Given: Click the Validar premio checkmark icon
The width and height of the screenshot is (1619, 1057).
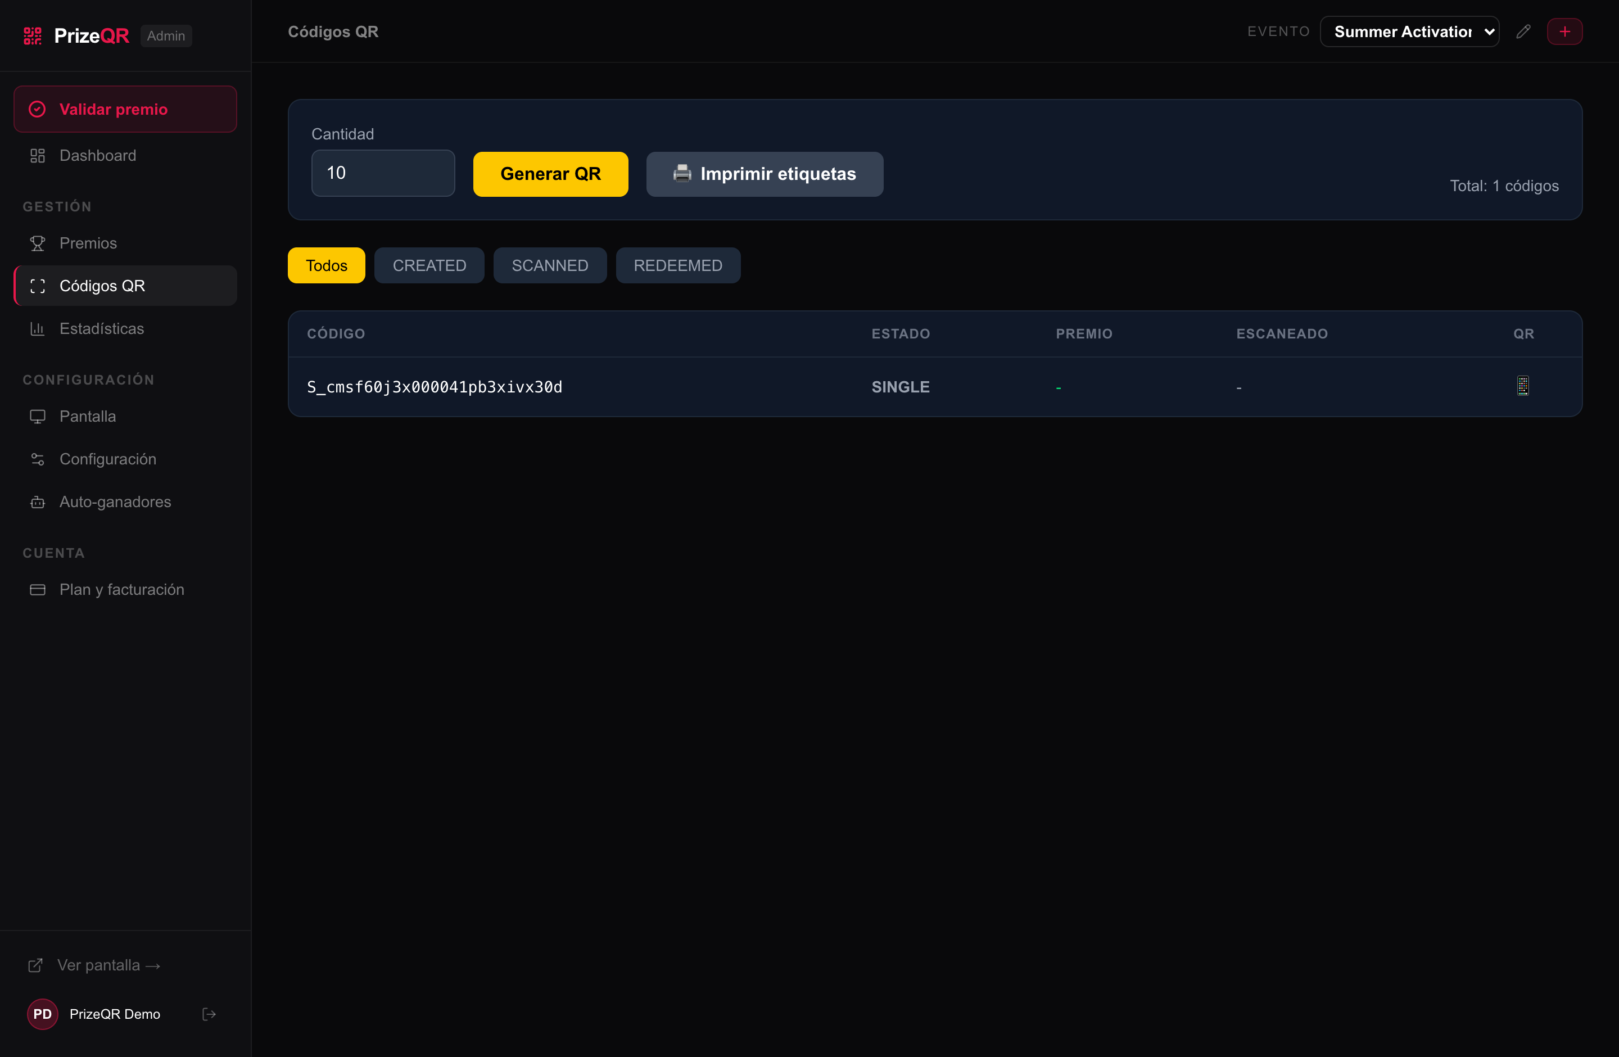Looking at the screenshot, I should (x=38, y=109).
